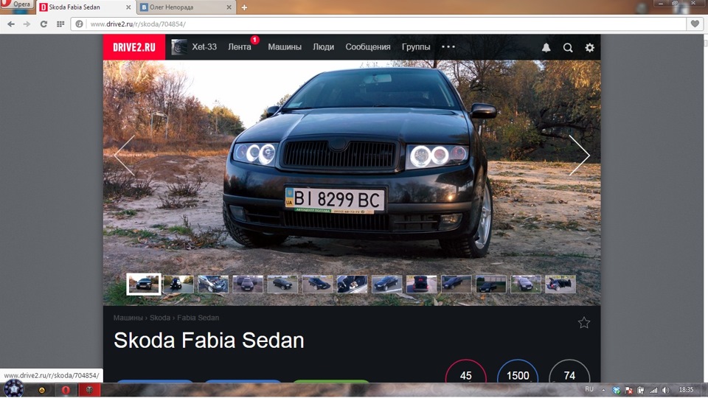Open the Лента feed menu item
The image size is (708, 398).
(240, 47)
